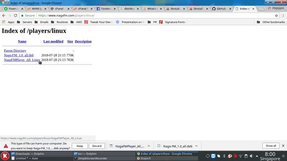
Task: Expand the Other bookmarks folder
Action: pyautogui.click(x=271, y=22)
